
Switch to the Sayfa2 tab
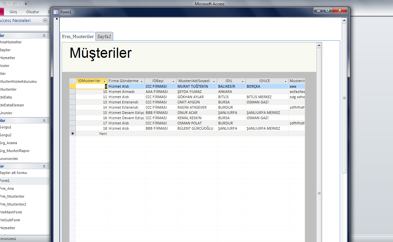click(104, 36)
